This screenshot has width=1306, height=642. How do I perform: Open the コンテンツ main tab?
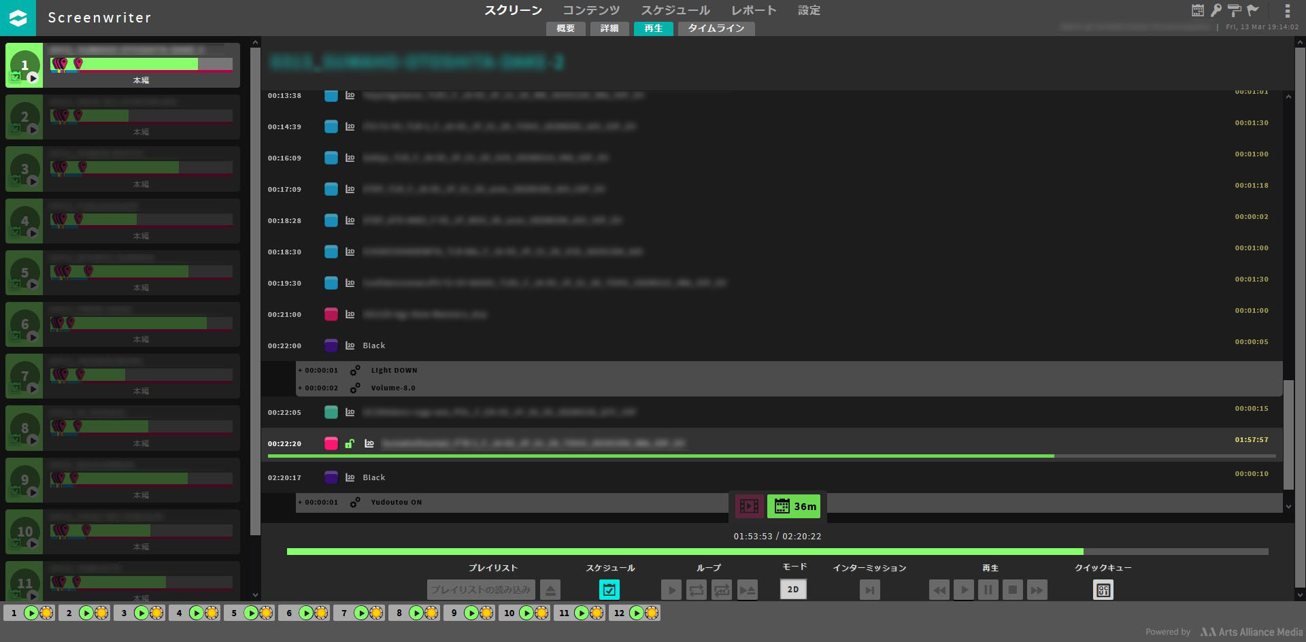tap(591, 10)
